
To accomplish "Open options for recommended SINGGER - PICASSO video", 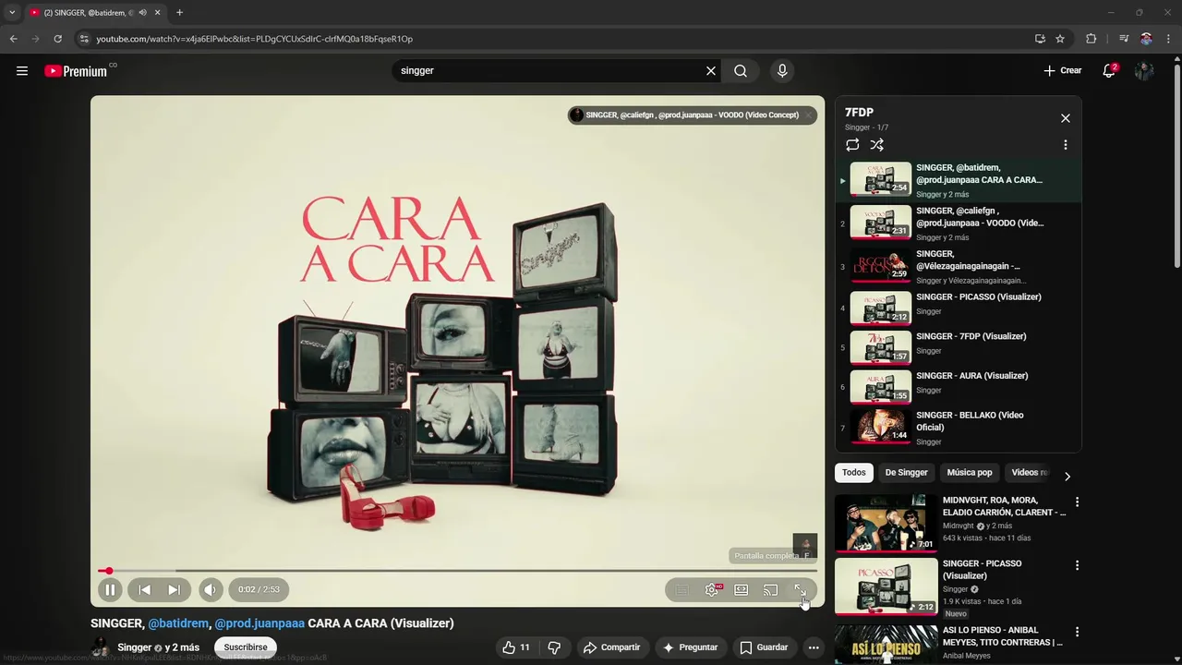I will click(x=1077, y=565).
